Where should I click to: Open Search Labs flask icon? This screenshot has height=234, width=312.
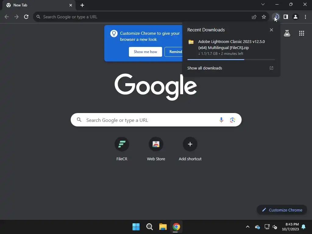[287, 33]
